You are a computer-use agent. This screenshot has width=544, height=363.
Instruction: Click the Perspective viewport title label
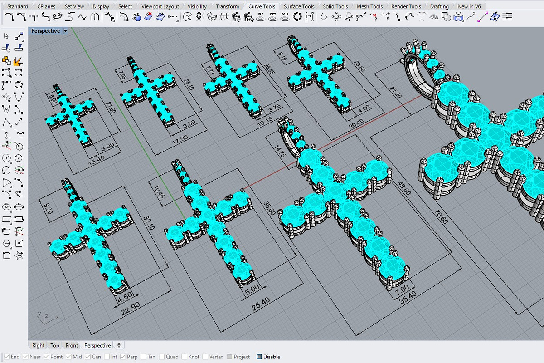45,31
